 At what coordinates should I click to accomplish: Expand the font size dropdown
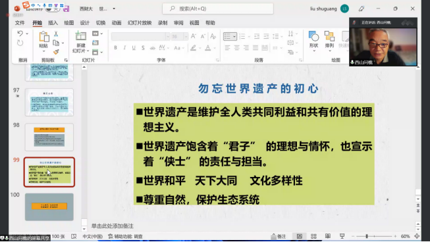point(186,36)
